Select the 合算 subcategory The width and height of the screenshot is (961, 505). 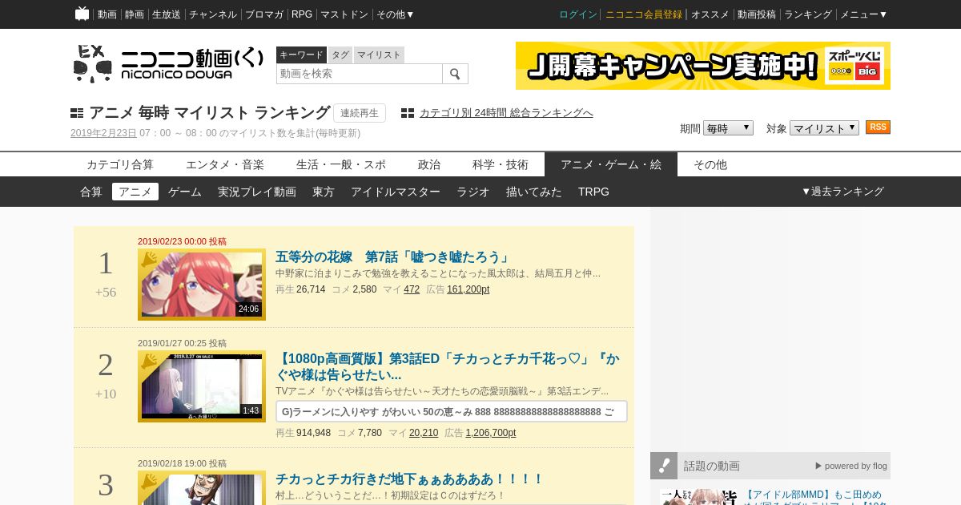pyautogui.click(x=91, y=192)
